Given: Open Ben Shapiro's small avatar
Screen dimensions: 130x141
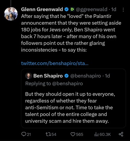Looking at the screenshot, I should pyautogui.click(x=28, y=76).
